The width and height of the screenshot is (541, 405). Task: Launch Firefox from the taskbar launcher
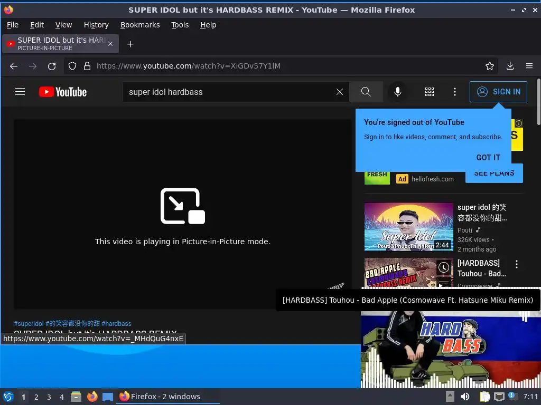pyautogui.click(x=92, y=397)
